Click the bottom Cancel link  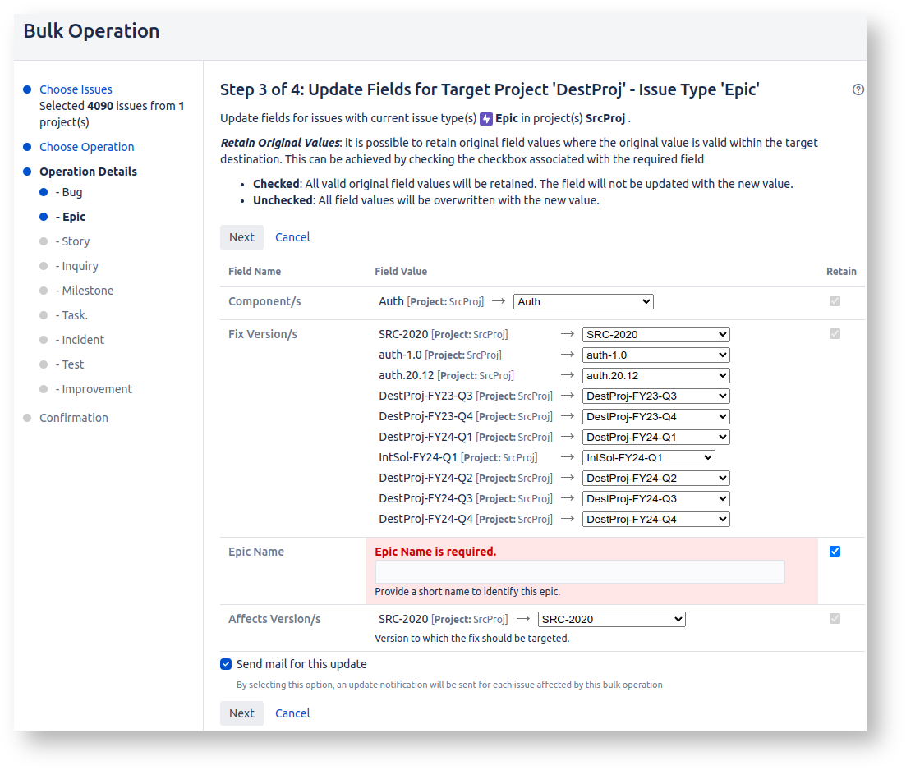point(292,713)
